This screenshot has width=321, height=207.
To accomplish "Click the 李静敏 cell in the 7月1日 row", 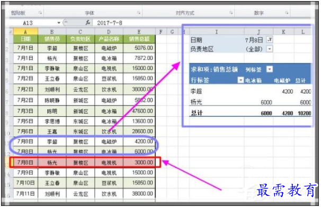I will (52, 68).
